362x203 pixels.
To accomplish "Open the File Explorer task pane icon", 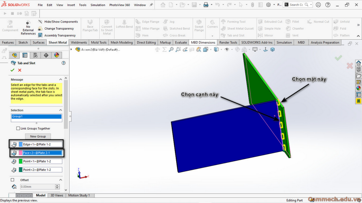I will coord(358,75).
